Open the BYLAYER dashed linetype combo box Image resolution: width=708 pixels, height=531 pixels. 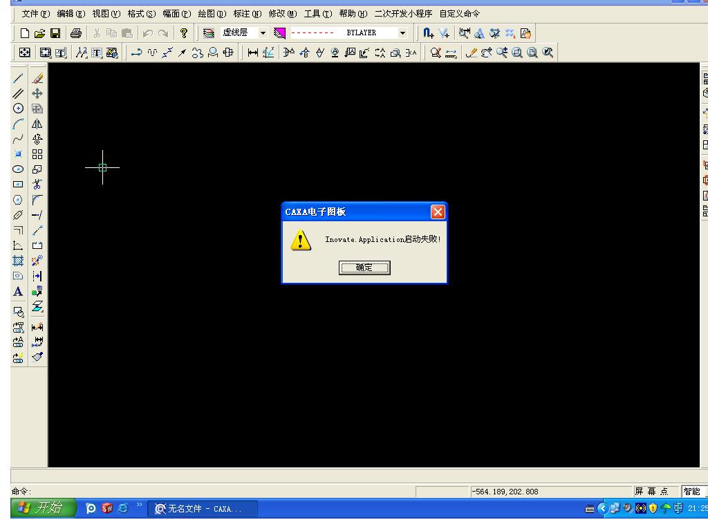(348, 33)
